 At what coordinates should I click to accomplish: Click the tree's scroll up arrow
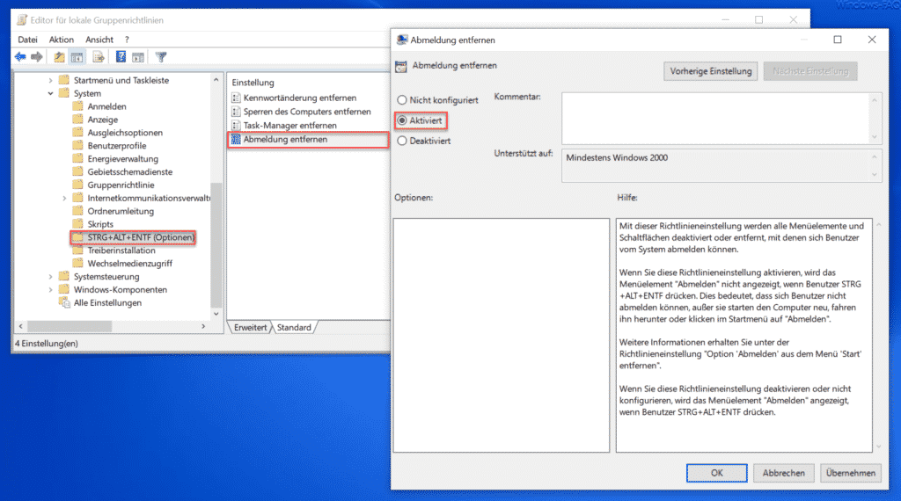pos(216,80)
